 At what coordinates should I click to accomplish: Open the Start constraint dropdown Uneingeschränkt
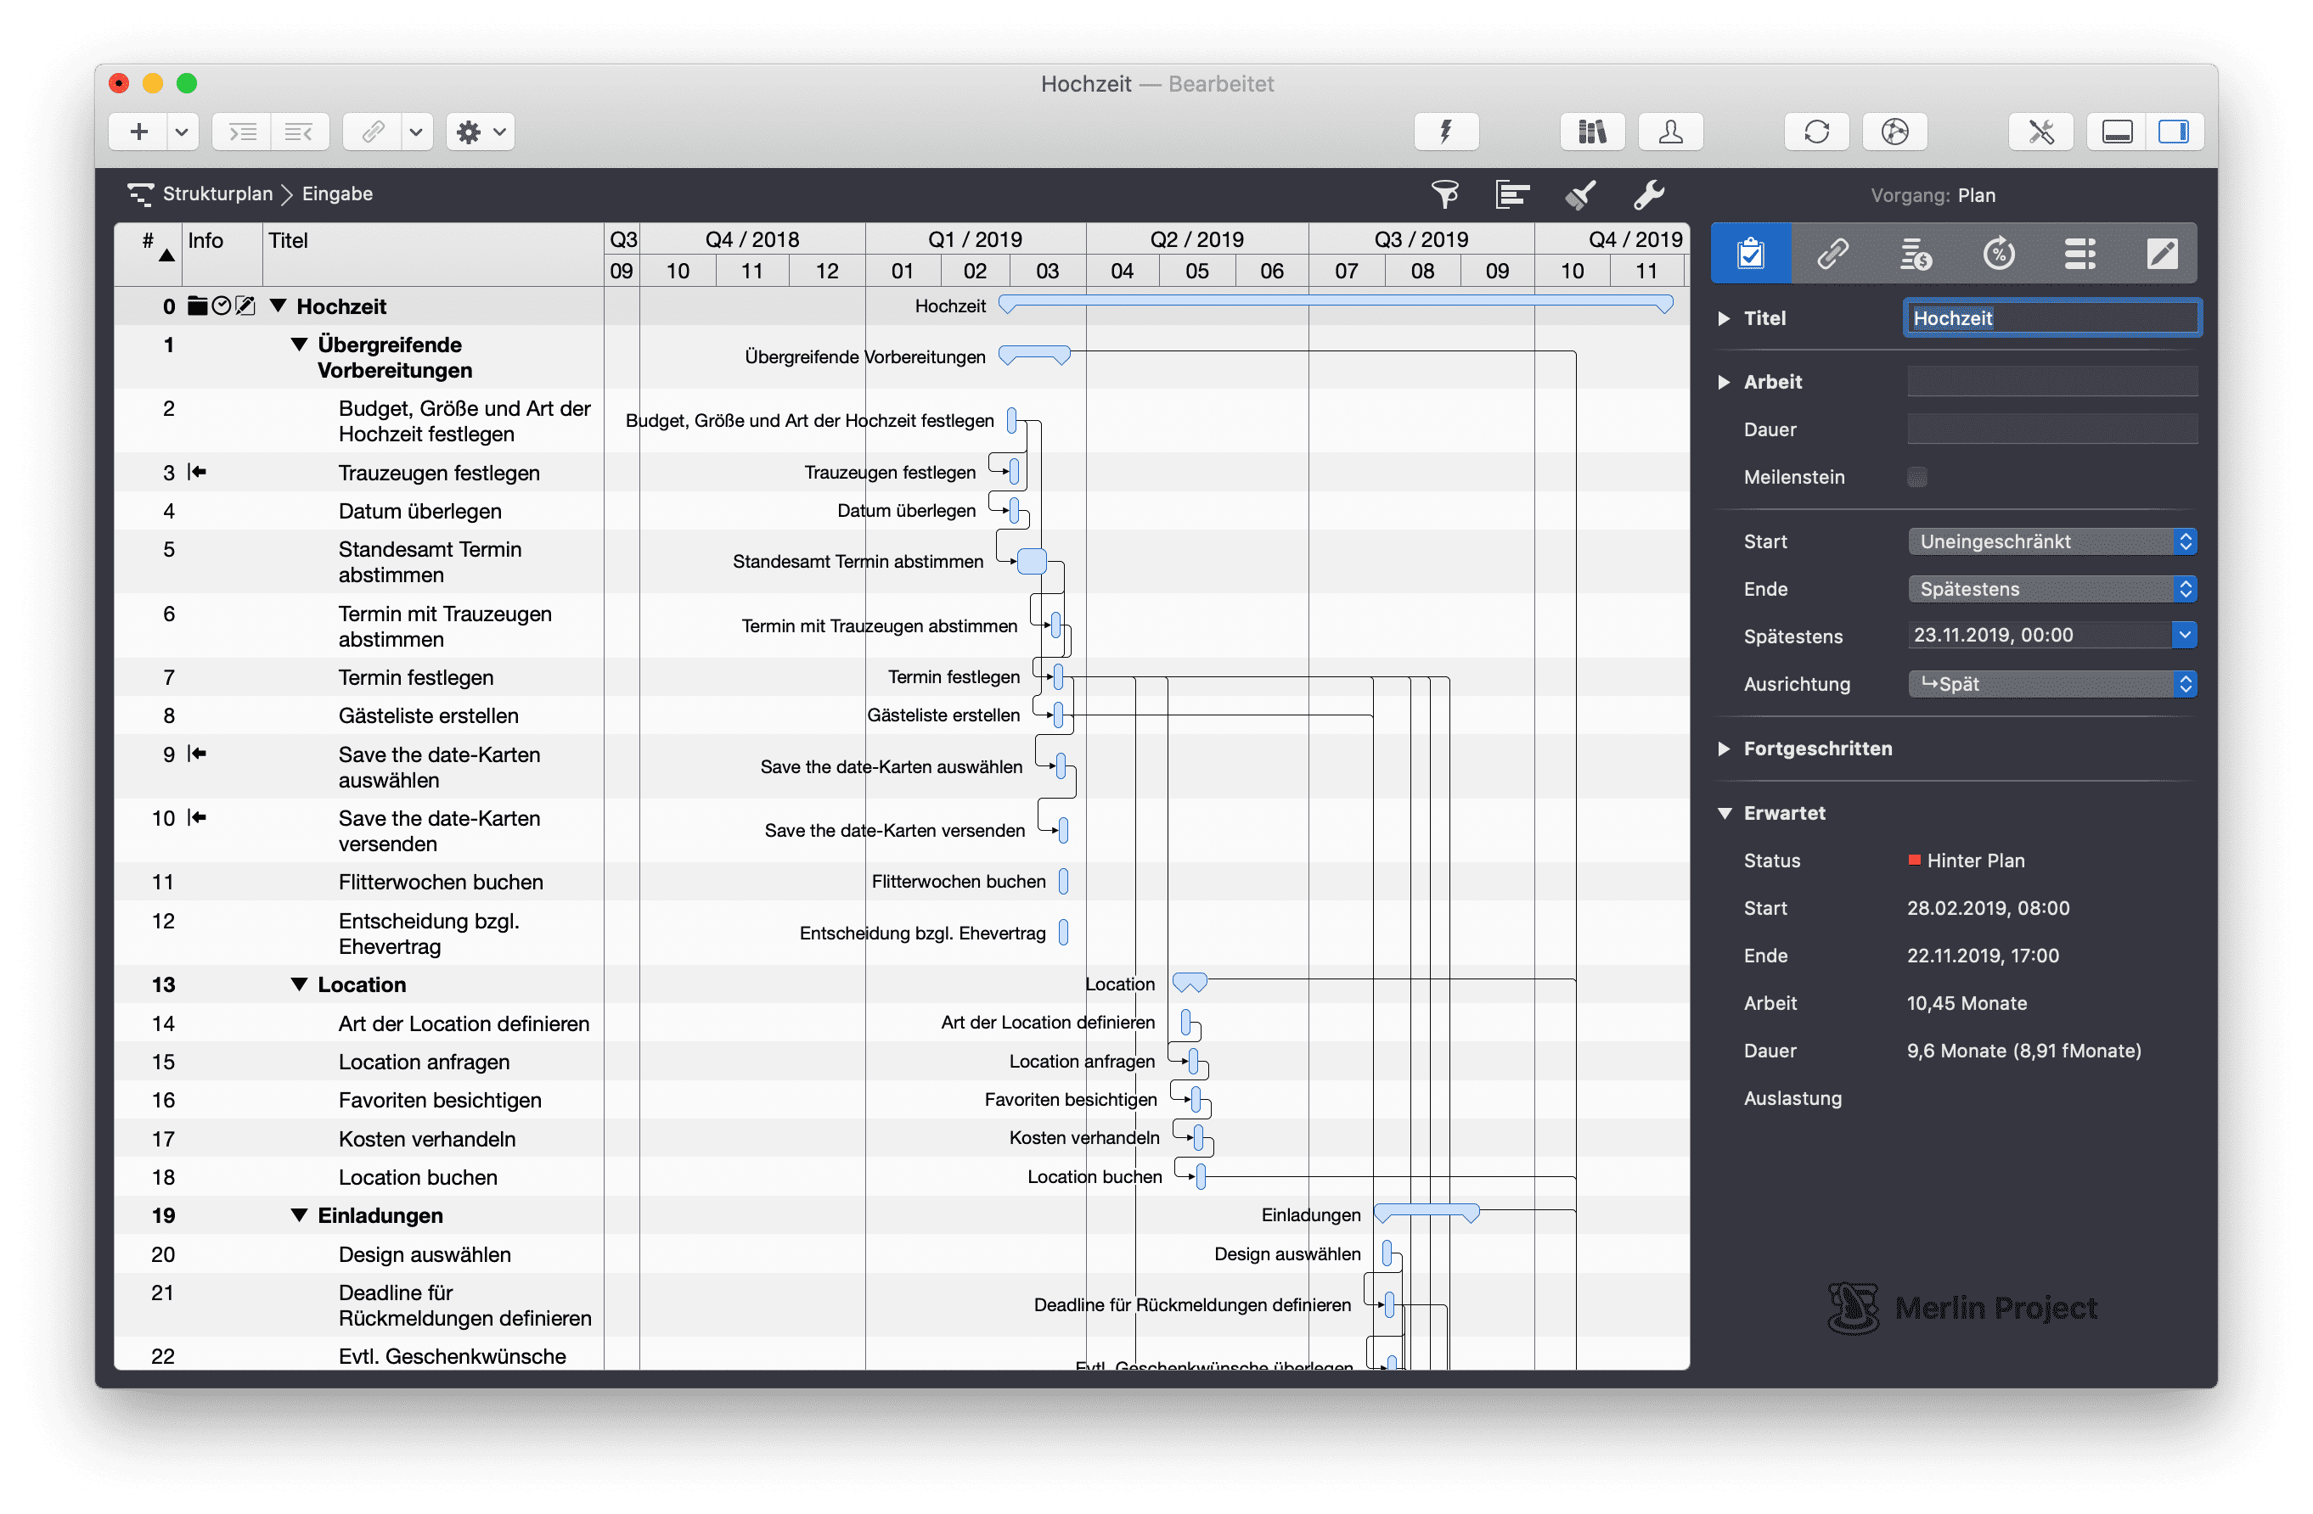click(2051, 542)
